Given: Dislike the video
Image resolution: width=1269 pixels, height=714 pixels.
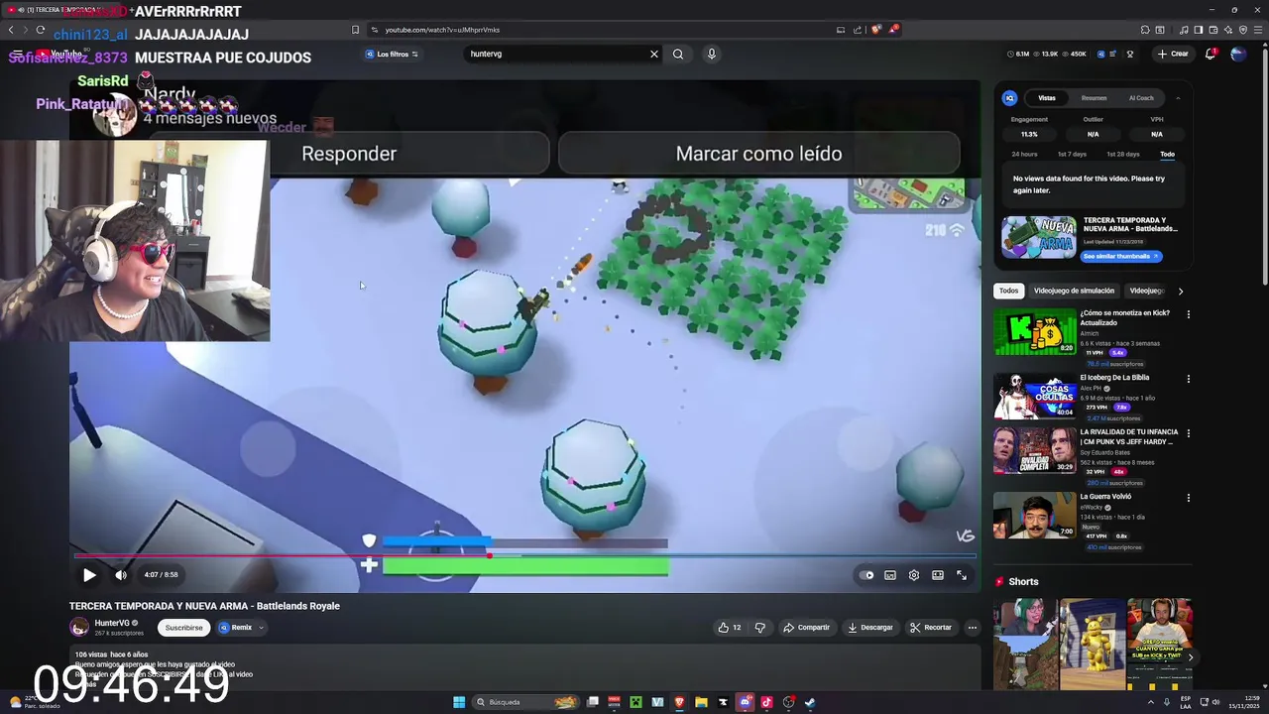Looking at the screenshot, I should [760, 628].
